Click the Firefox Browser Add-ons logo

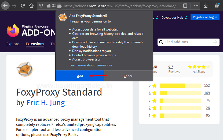(31, 31)
